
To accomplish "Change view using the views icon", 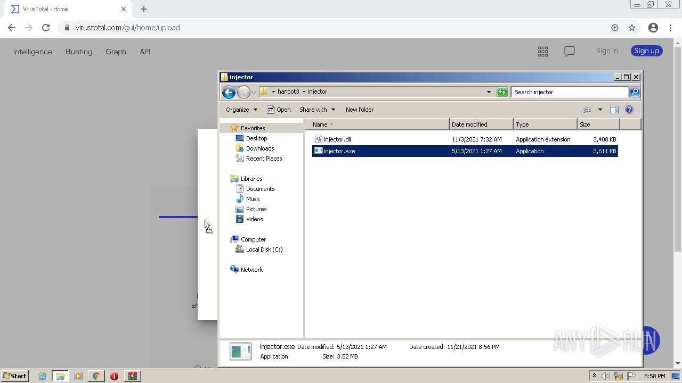I will 587,110.
